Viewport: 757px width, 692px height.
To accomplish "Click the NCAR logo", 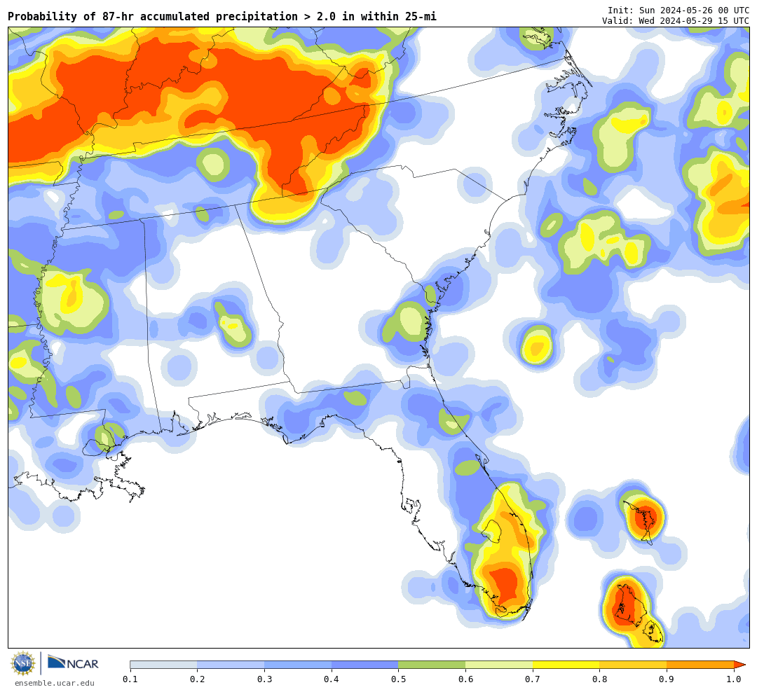I will [73, 663].
